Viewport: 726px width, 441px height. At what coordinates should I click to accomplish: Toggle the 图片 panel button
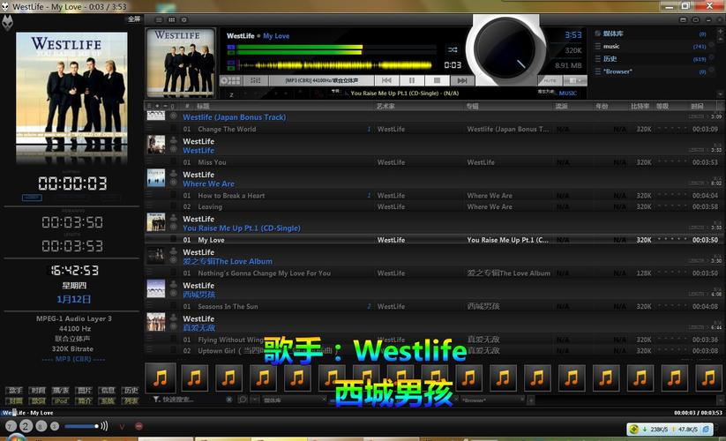pyautogui.click(x=85, y=391)
